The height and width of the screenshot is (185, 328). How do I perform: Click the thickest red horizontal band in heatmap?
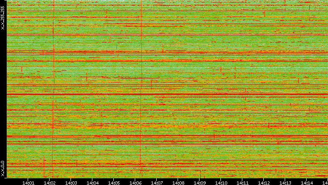tap(167, 94)
